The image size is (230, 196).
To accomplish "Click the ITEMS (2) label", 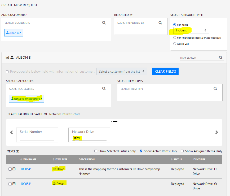I will [13, 151].
